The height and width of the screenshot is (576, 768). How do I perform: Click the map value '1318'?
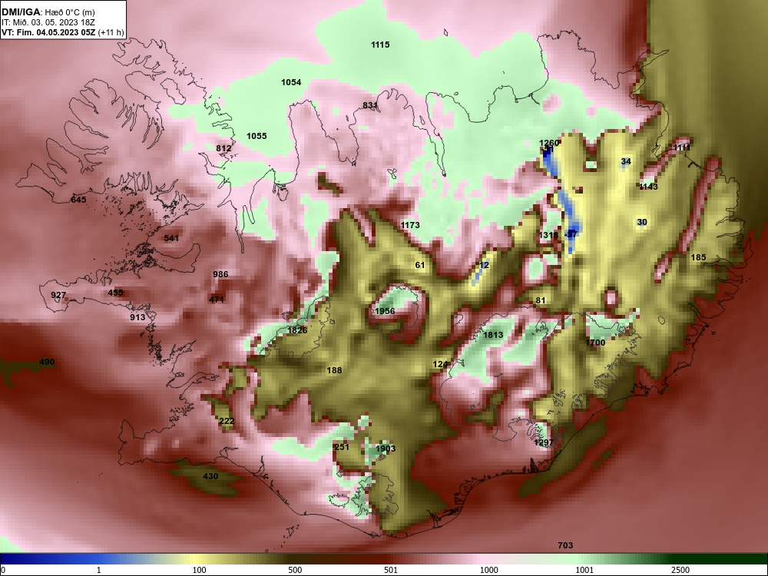pyautogui.click(x=548, y=235)
